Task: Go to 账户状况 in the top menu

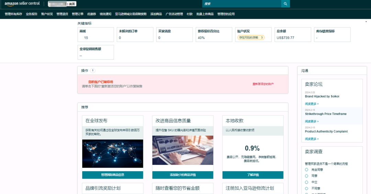Action: 47,14
